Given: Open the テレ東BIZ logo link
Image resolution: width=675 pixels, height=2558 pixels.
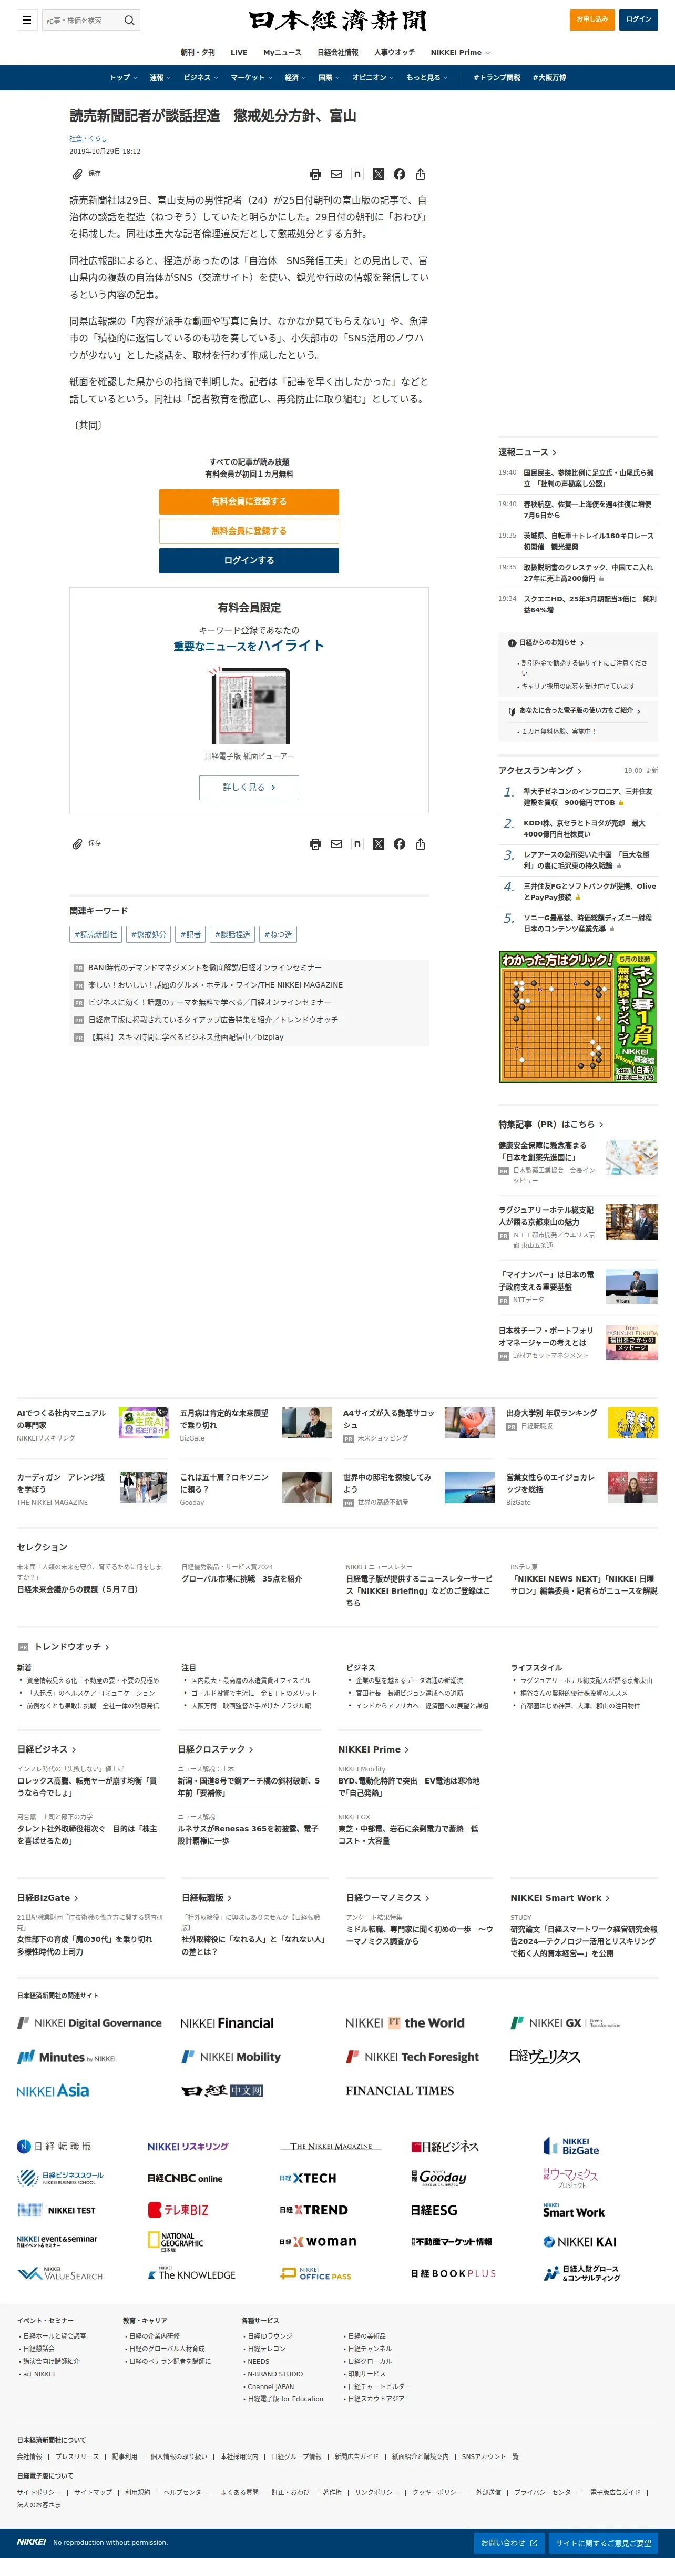Looking at the screenshot, I should [178, 2210].
